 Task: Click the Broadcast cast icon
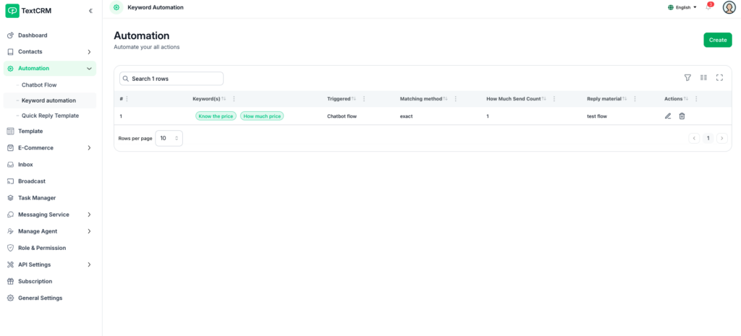pos(10,181)
